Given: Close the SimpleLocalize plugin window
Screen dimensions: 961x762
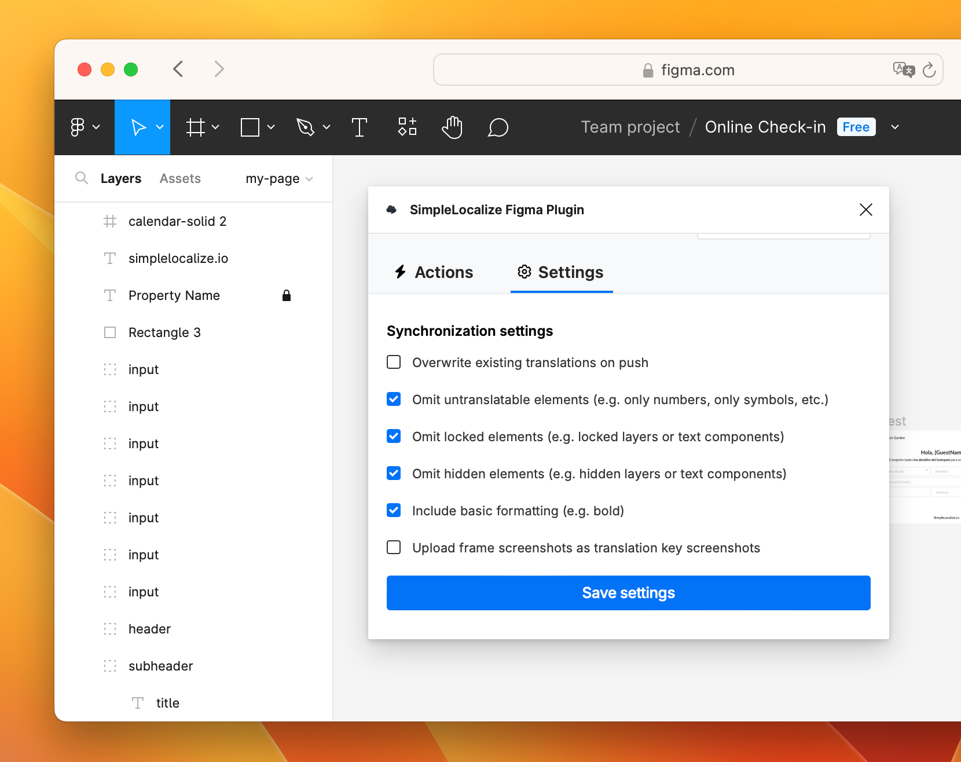Looking at the screenshot, I should 866,210.
